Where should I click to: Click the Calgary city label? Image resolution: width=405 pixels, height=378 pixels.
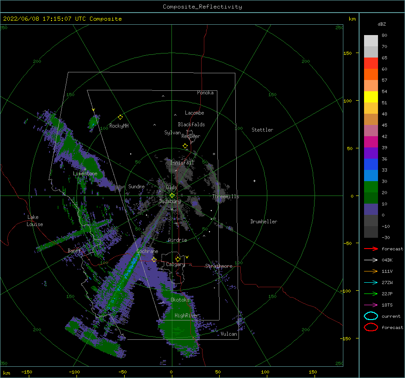coord(175,264)
